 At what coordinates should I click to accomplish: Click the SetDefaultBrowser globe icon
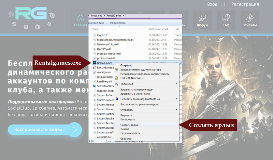click(x=95, y=86)
